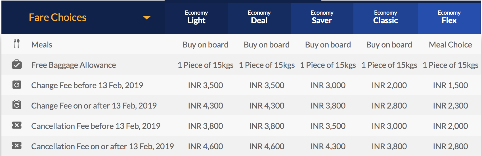482x156 pixels.
Task: Click the calendar icon for Change Fee before 13 Feb
Action: (17, 84)
